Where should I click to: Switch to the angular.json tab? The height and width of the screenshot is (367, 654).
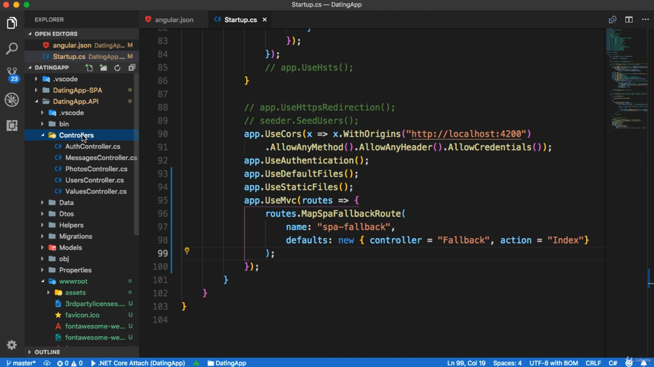(173, 20)
